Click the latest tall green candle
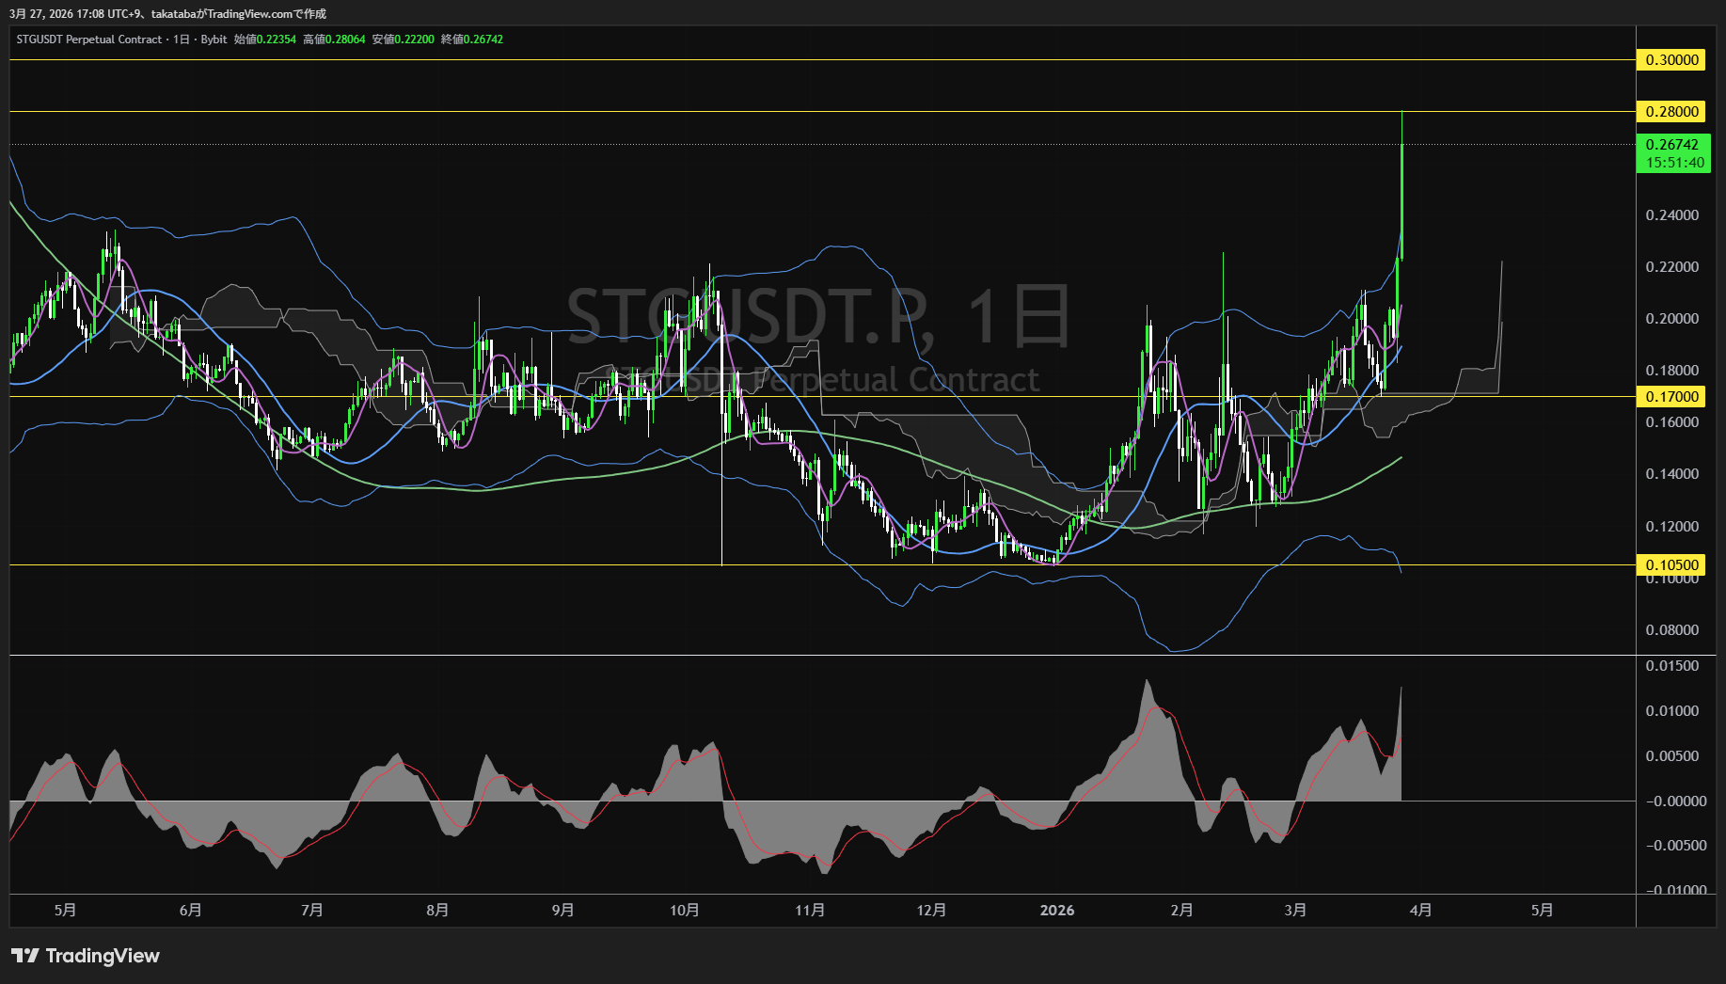Screen dimensions: 1726x984 (1401, 188)
